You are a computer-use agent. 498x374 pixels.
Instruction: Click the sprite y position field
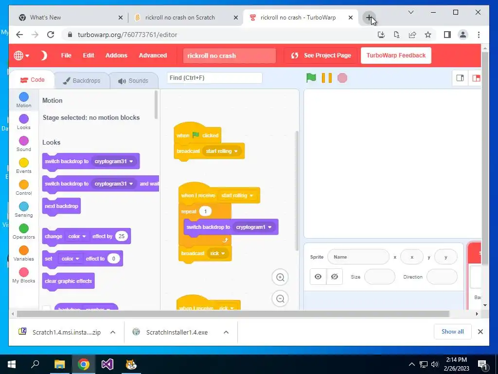445,257
